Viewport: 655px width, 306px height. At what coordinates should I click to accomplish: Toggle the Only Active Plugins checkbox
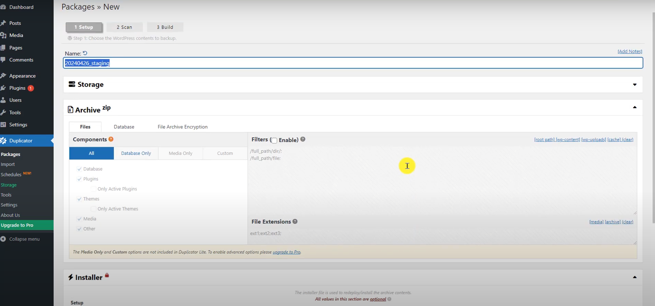[93, 189]
